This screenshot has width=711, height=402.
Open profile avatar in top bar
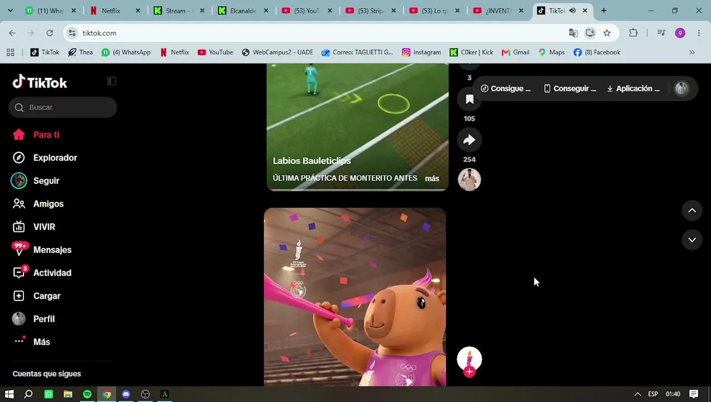681,88
